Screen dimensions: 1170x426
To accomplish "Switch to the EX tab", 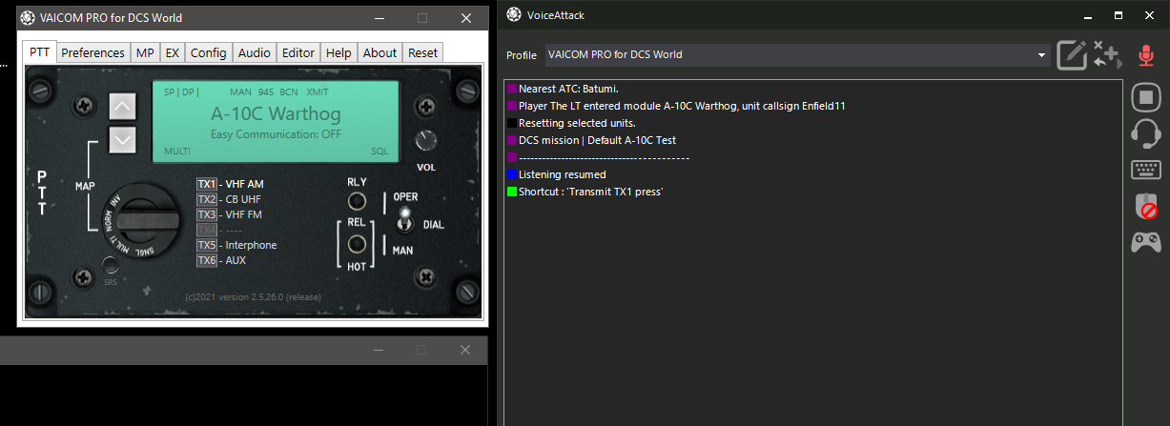I will [172, 53].
